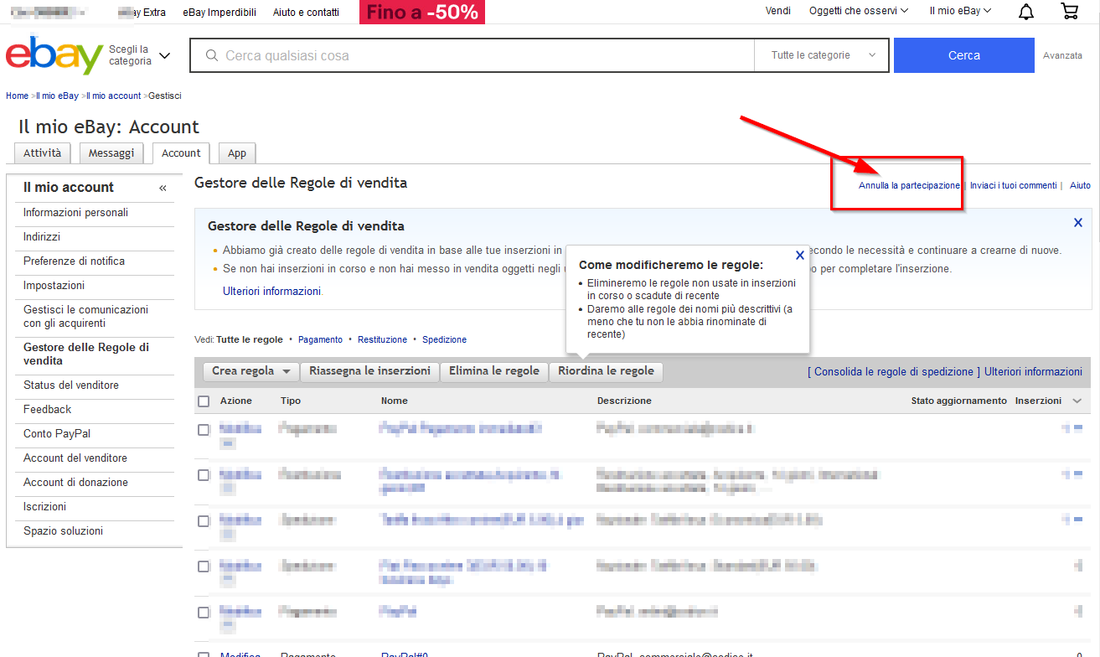The height and width of the screenshot is (657, 1100).
Task: Close the Come modificheremo le regole tooltip
Action: coord(800,256)
